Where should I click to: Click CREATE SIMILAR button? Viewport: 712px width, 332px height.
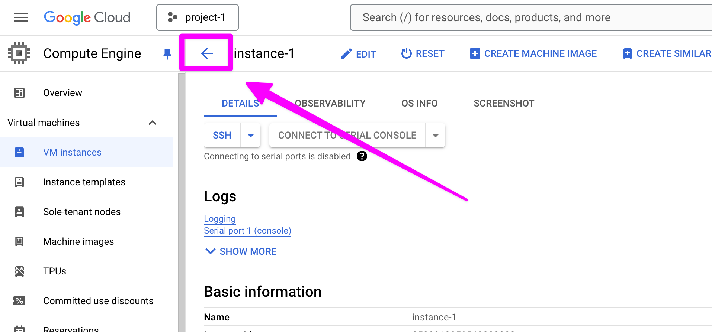pyautogui.click(x=667, y=53)
